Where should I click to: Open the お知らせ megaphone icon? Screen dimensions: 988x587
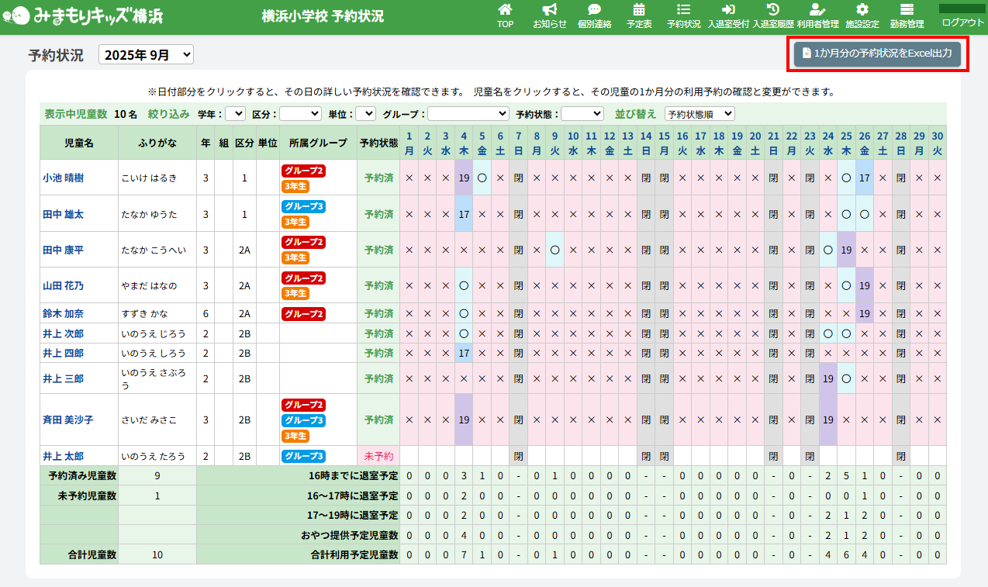coord(549,10)
